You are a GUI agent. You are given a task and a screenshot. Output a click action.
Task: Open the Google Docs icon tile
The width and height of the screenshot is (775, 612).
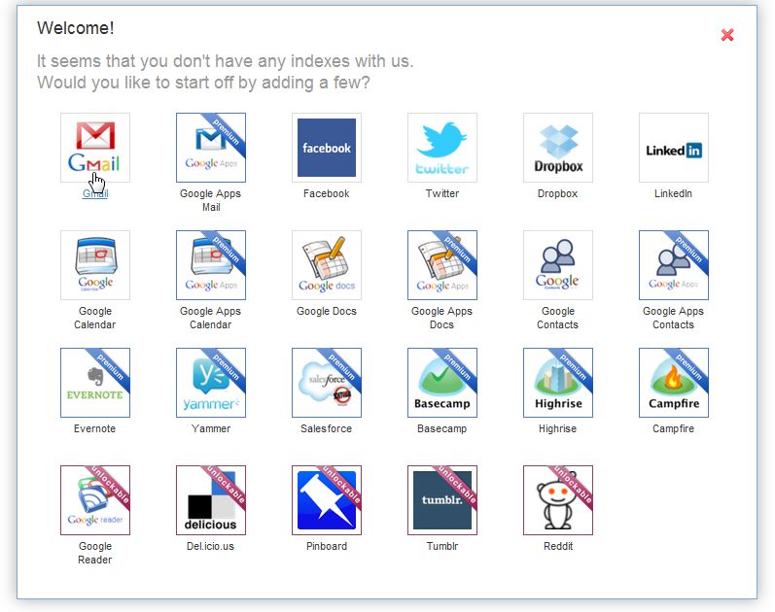327,265
